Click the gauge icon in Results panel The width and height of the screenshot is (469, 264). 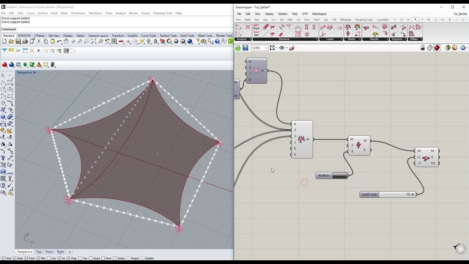click(x=375, y=34)
